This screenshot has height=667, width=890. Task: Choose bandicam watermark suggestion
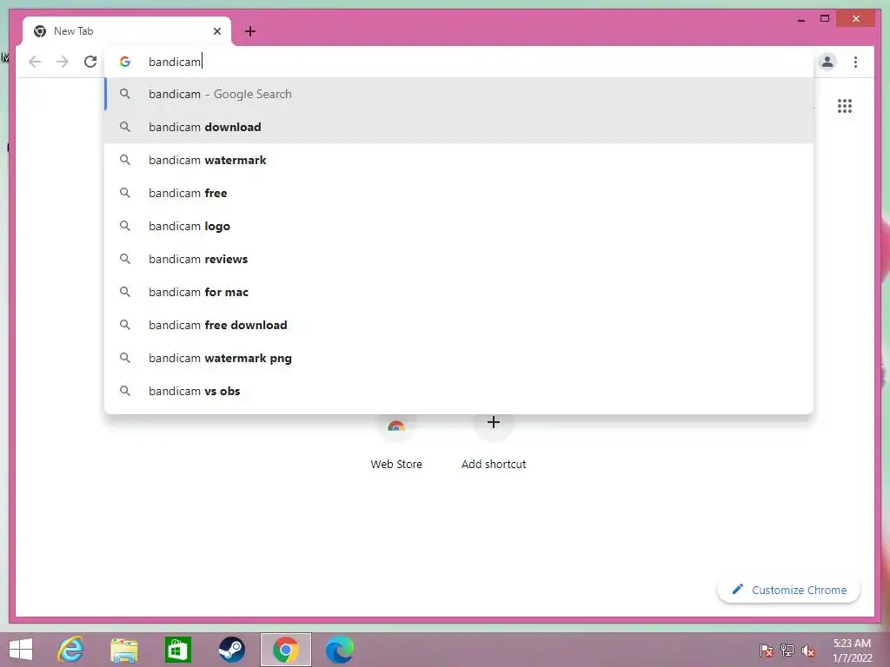point(459,160)
